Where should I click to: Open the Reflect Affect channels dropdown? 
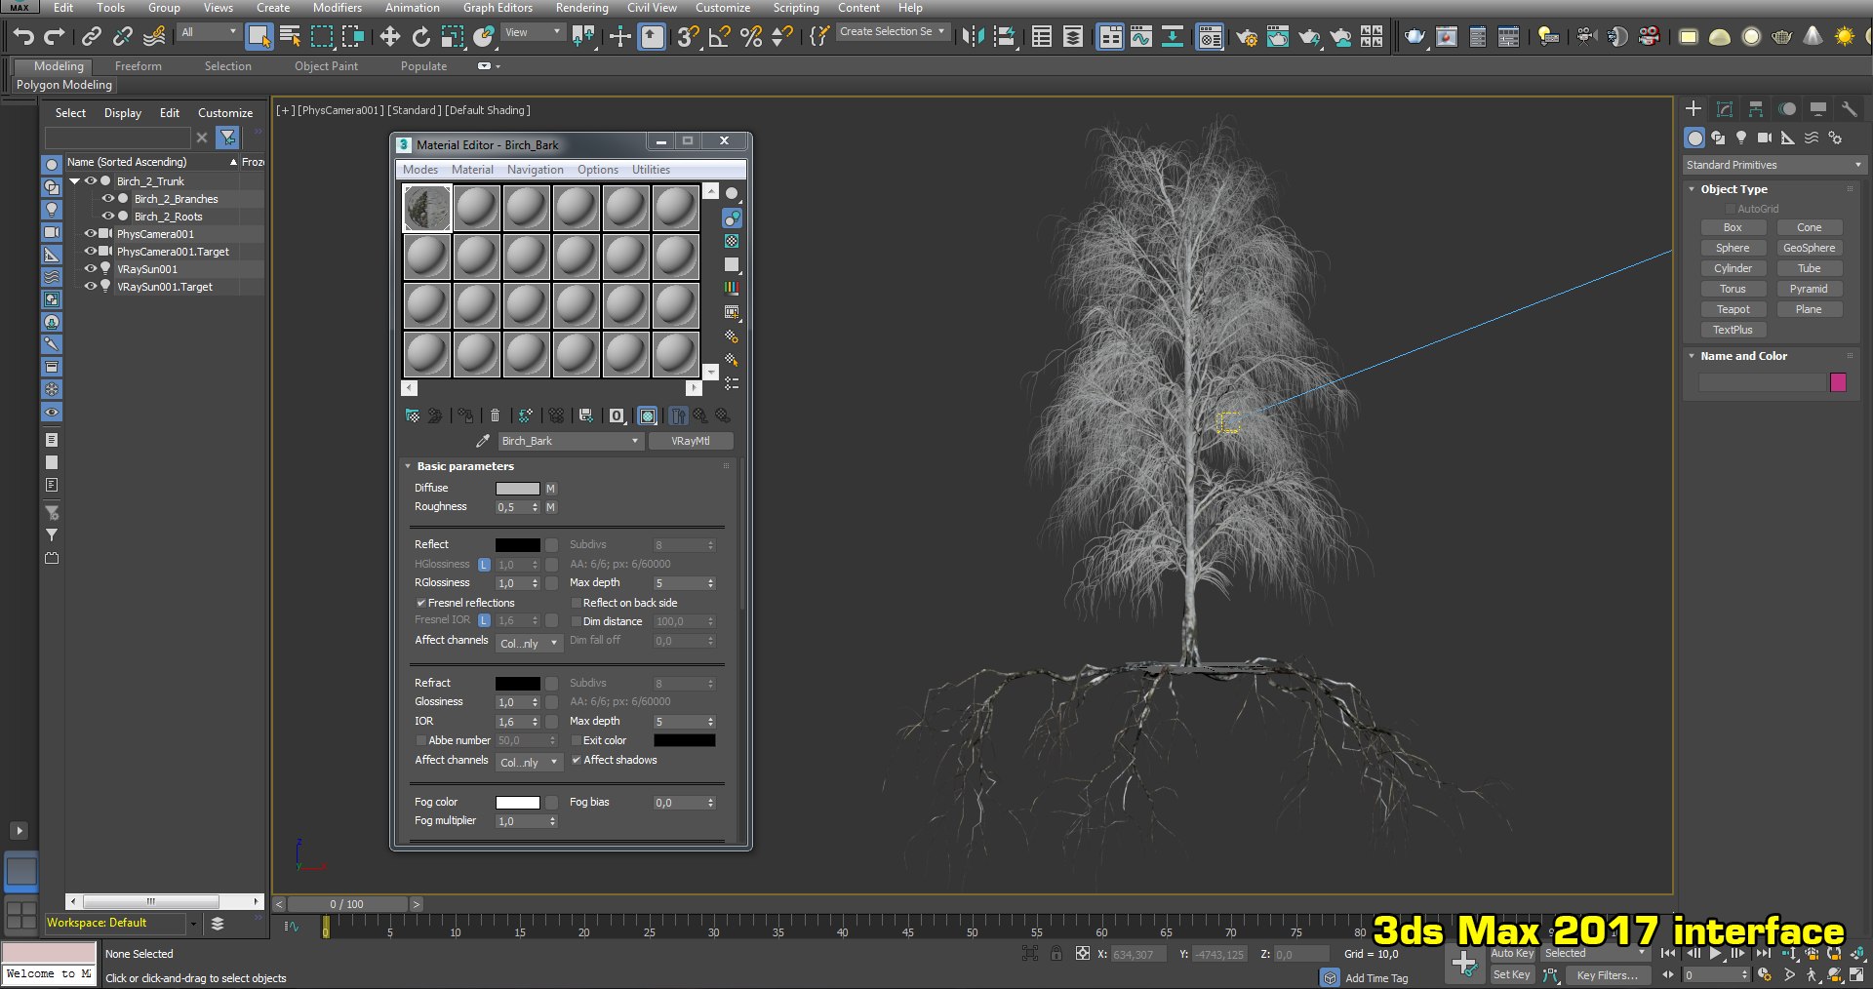point(530,643)
